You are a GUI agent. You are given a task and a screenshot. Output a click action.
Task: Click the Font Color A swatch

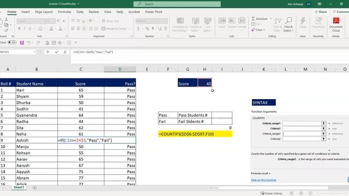pos(61,28)
